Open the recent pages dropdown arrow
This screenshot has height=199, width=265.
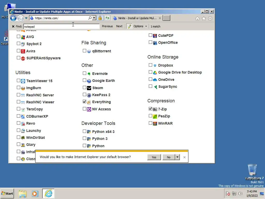26,18
